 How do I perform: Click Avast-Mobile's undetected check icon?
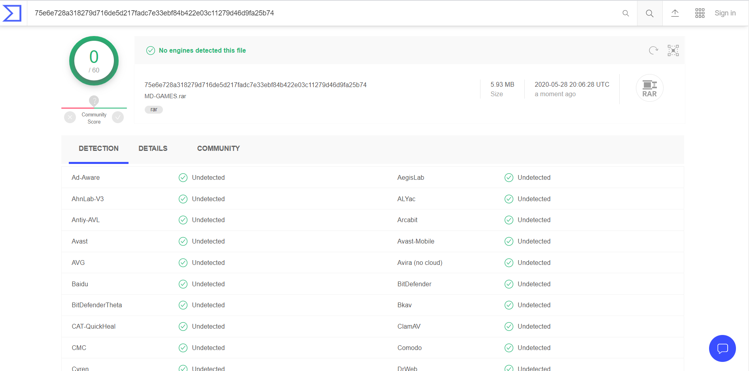pyautogui.click(x=509, y=241)
